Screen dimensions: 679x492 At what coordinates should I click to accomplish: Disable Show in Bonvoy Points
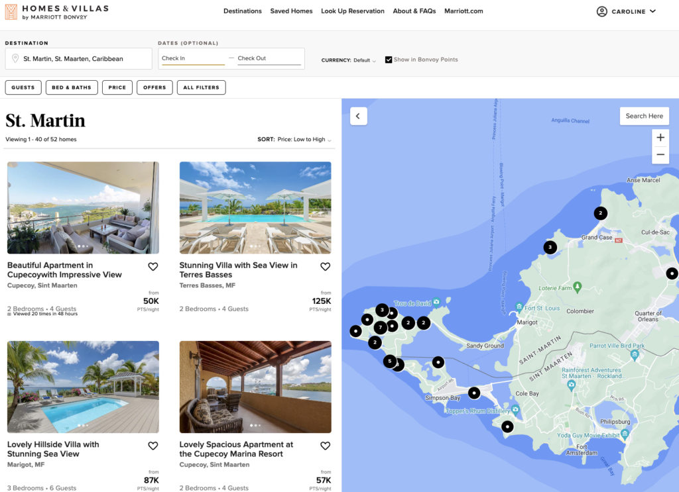pos(389,59)
